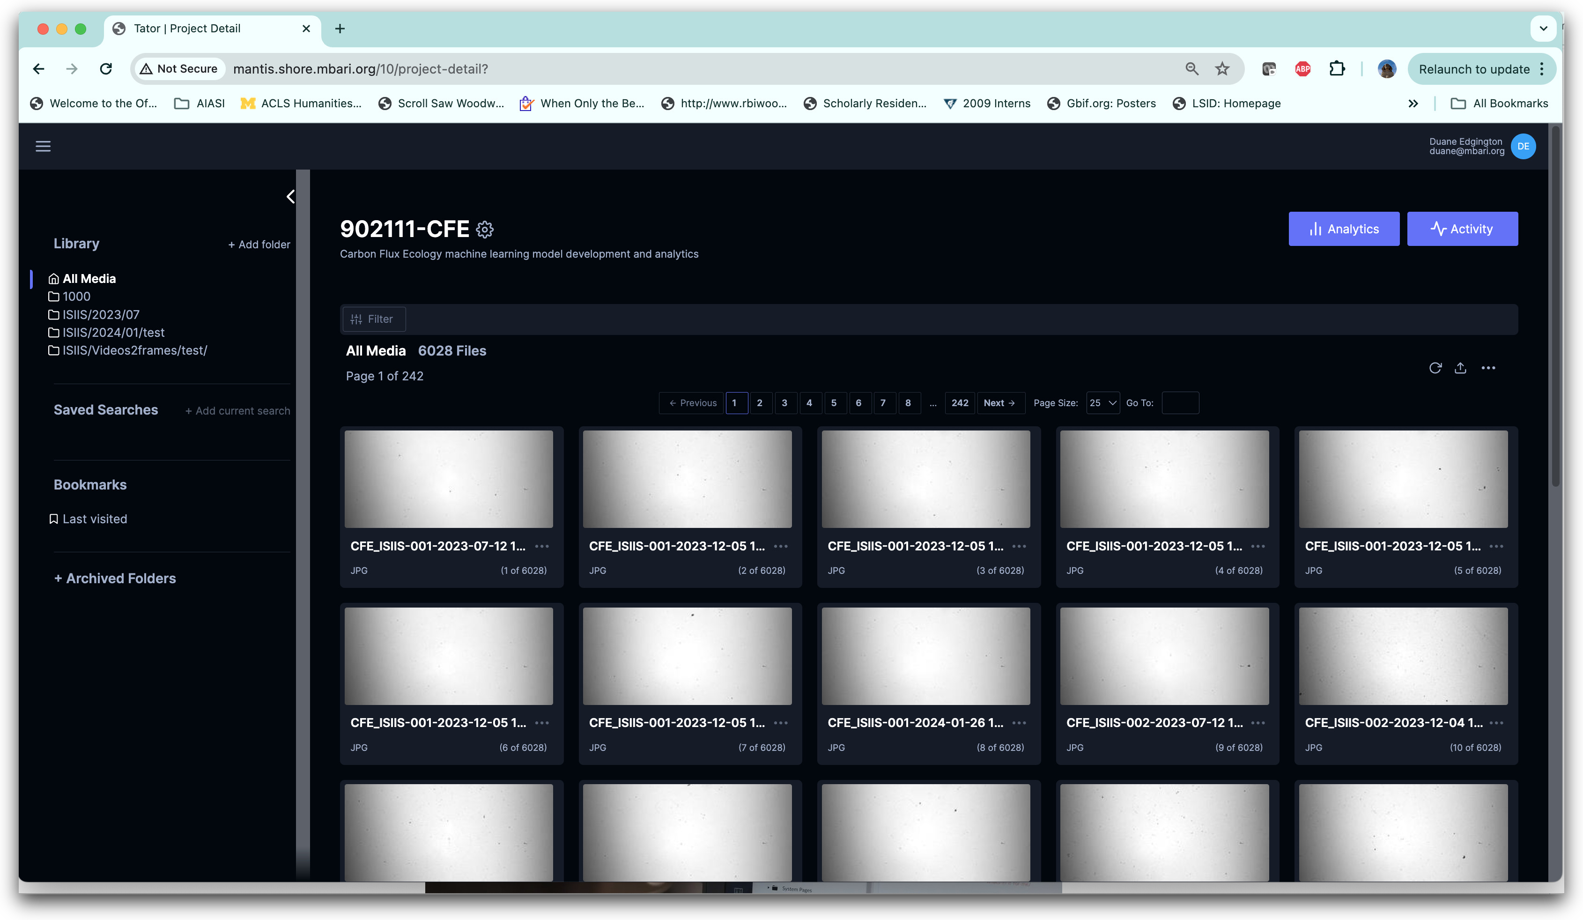Viewport: 1583px width, 920px height.
Task: Click the hamburger menu icon
Action: tap(43, 147)
